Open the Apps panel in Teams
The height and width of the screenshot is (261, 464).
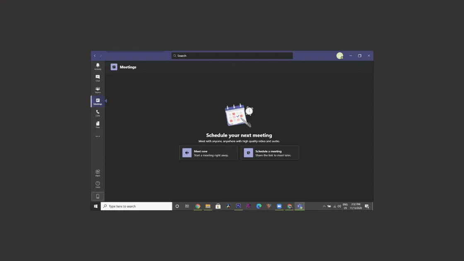(97, 172)
